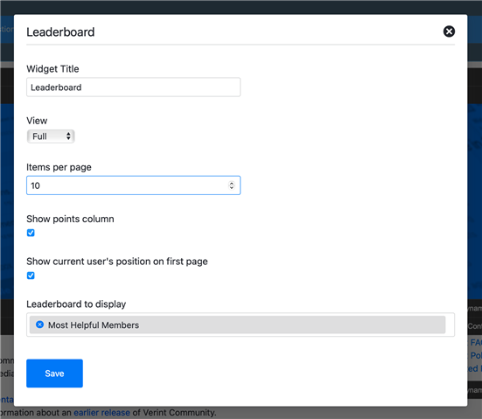Click the Widget Title text field

(133, 87)
